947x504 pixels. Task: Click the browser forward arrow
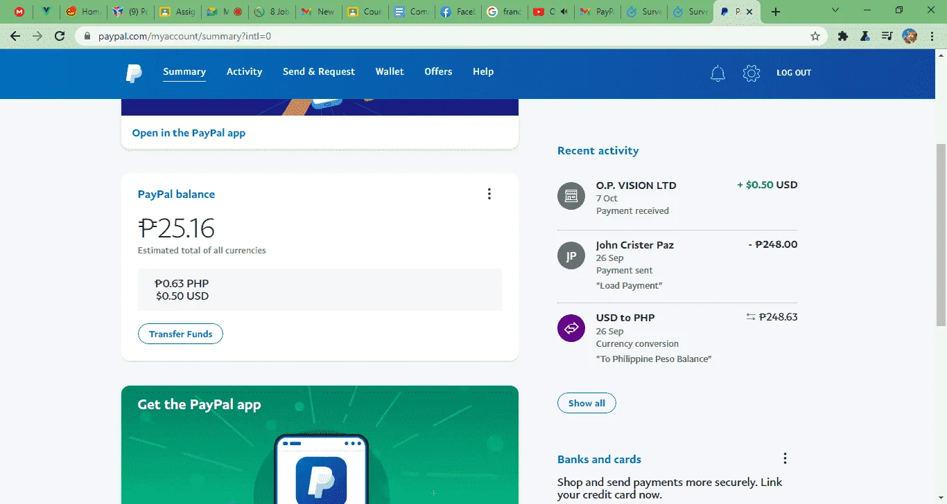click(37, 36)
